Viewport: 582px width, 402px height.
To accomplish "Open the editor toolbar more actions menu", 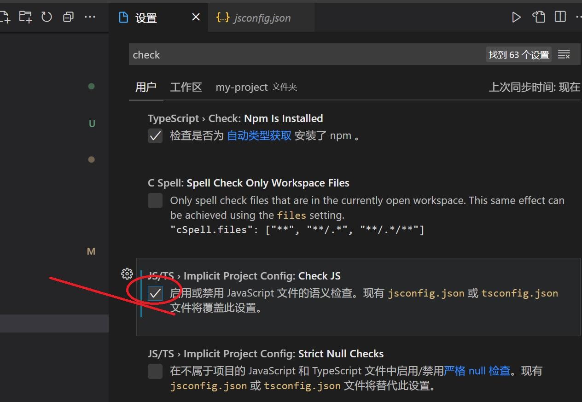I will (579, 17).
